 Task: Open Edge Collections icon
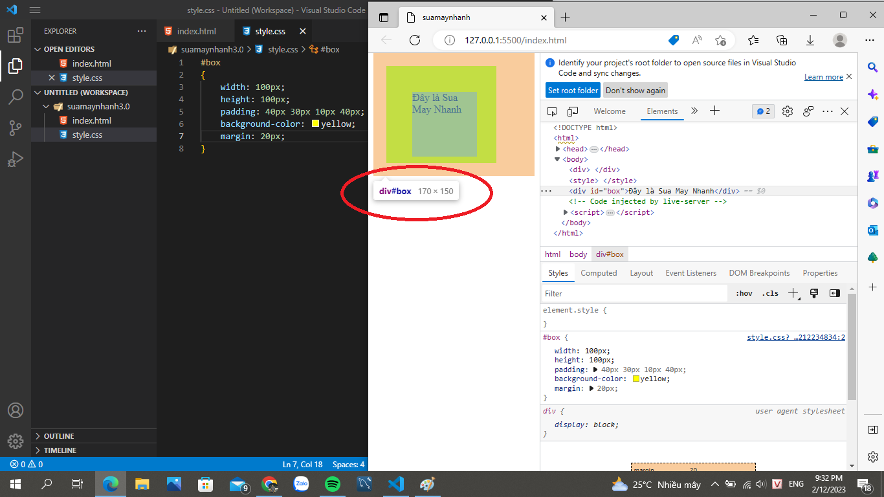click(782, 40)
